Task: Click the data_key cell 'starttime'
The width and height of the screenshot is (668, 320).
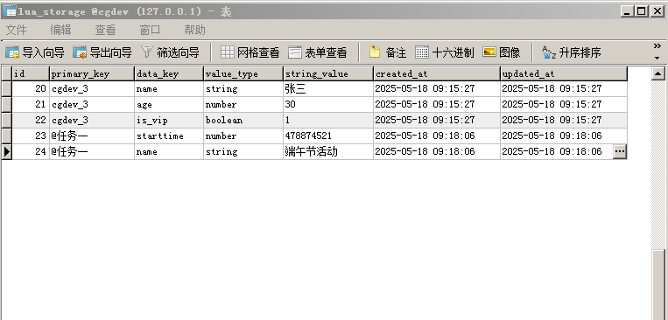Action: tap(169, 136)
